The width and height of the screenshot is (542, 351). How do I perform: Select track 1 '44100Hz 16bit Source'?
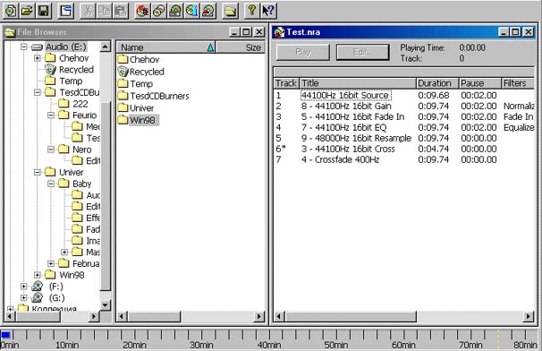coord(345,95)
